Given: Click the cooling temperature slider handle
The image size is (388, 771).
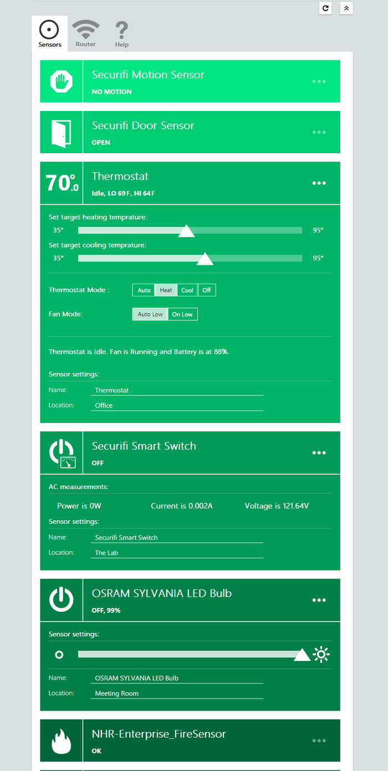Looking at the screenshot, I should click(205, 258).
